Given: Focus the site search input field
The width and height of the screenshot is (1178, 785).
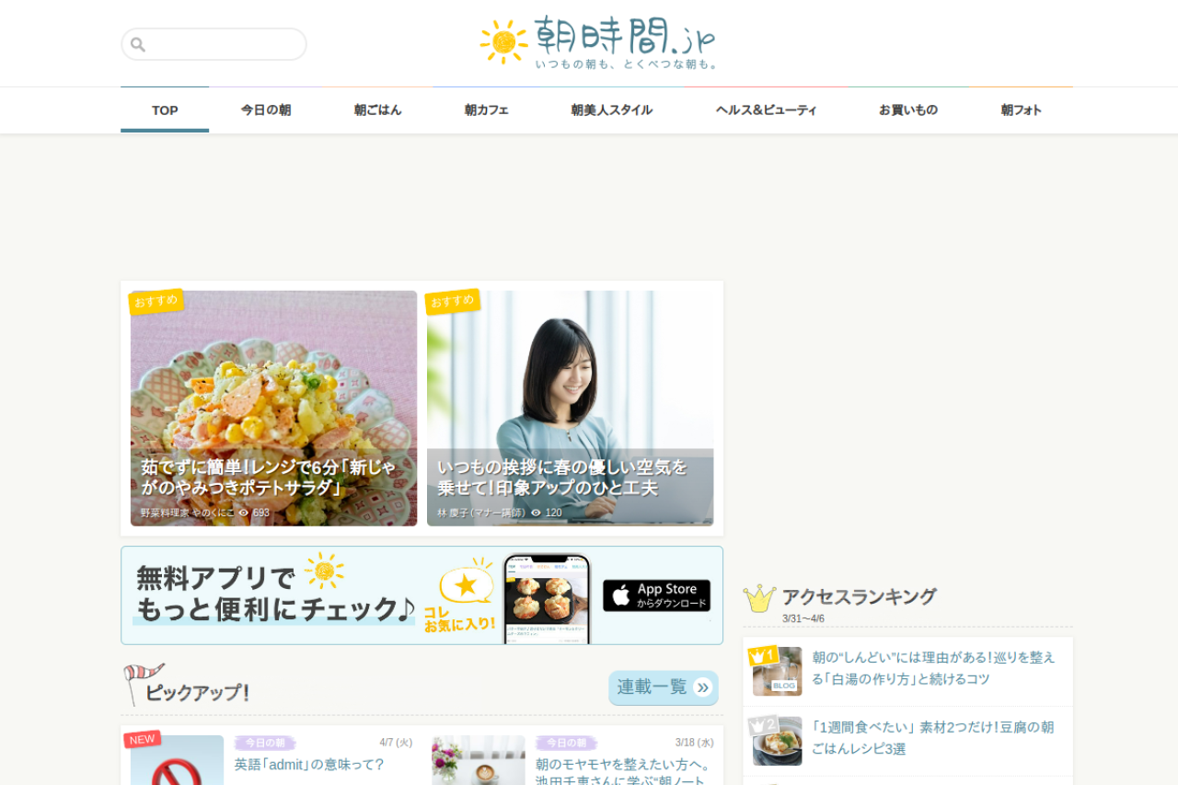Looking at the screenshot, I should pos(214,44).
